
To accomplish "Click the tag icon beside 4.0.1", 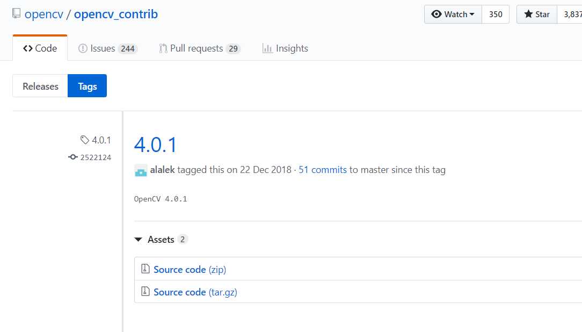I will (85, 140).
